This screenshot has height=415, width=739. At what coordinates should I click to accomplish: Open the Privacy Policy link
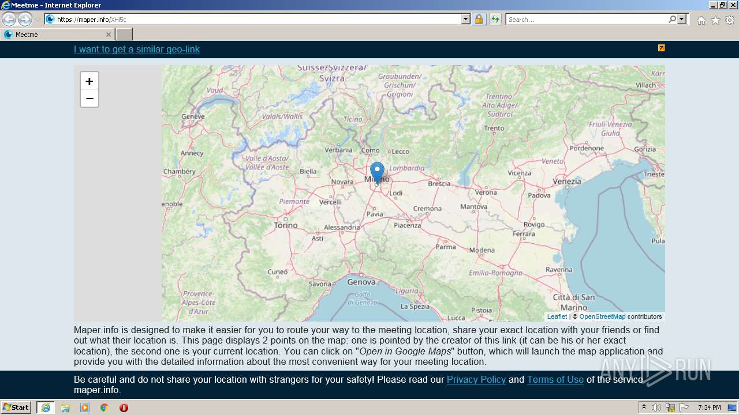(476, 379)
